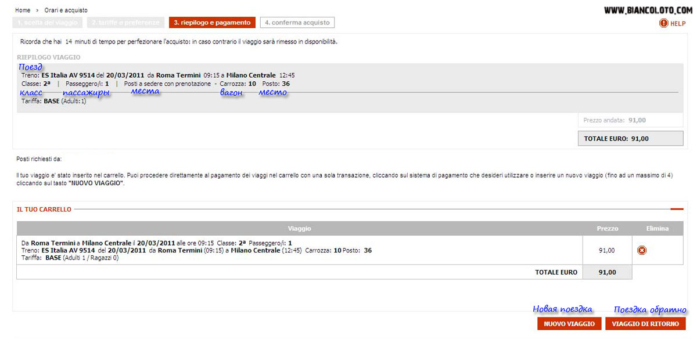Click the VIAGGIO DI RITORNO button
Image resolution: width=697 pixels, height=339 pixels.
(x=645, y=323)
